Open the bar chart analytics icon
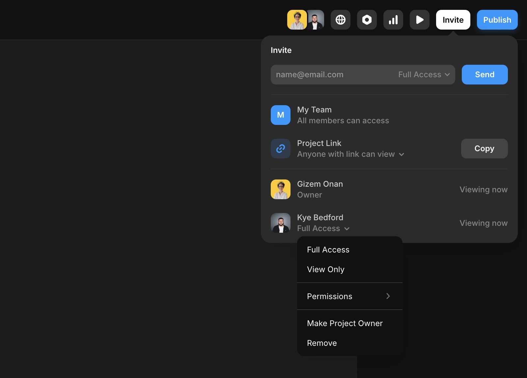 pos(393,20)
